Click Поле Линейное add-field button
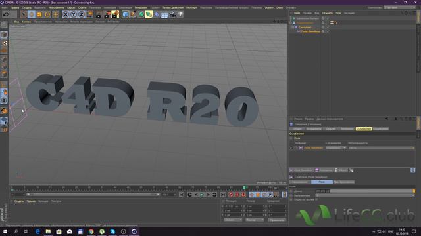 (301, 170)
